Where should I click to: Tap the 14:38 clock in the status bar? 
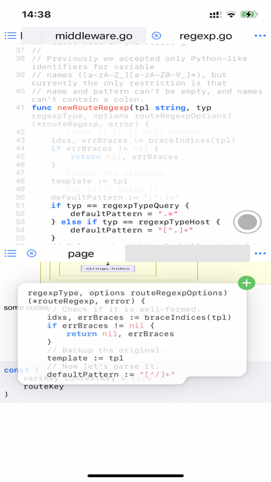tap(36, 15)
